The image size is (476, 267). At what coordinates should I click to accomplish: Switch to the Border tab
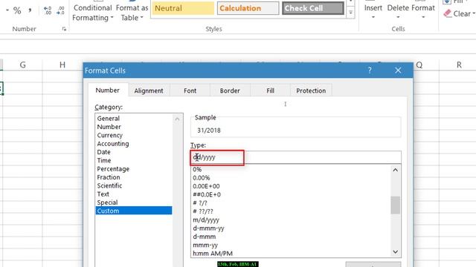tap(230, 90)
